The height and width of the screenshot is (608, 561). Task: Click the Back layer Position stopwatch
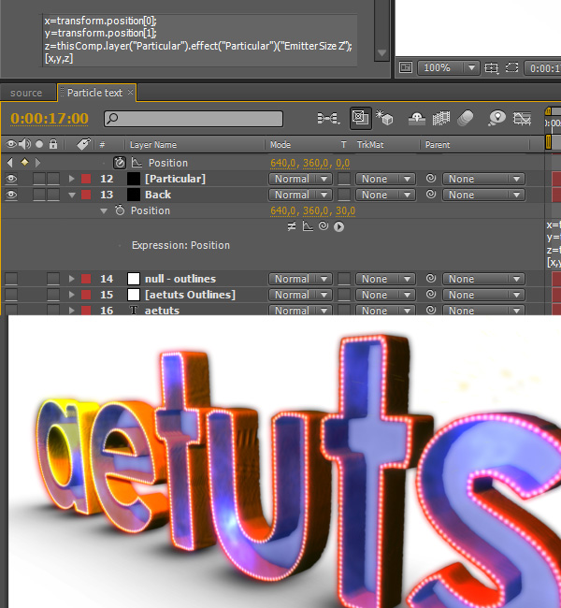coord(120,210)
